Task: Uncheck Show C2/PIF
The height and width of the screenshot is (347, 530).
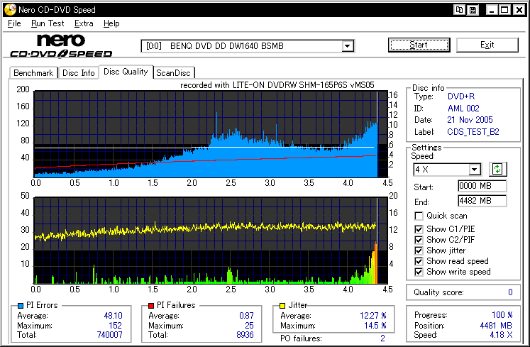Action: 419,240
